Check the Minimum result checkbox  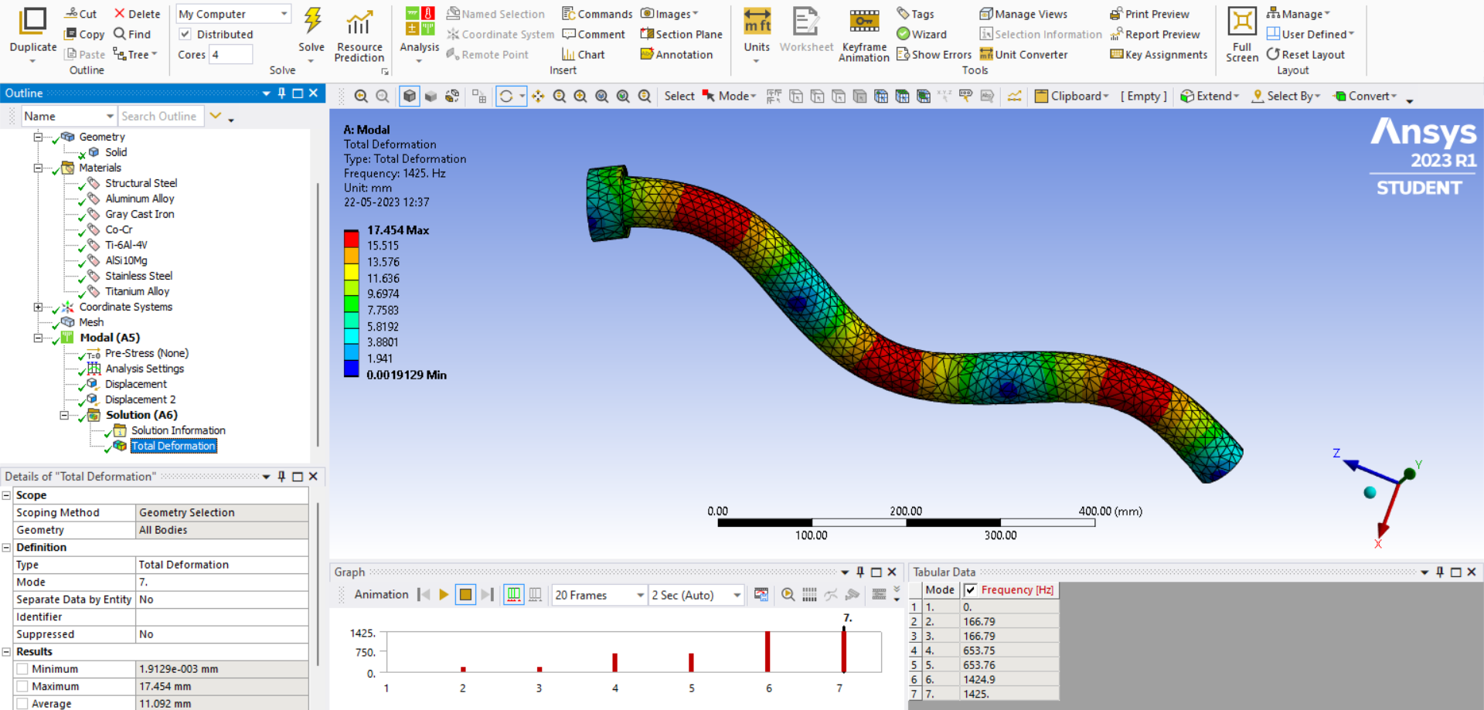click(x=22, y=669)
